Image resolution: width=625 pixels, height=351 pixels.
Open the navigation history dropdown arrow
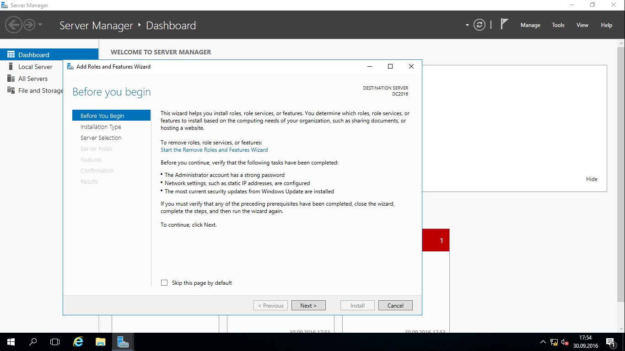point(40,25)
